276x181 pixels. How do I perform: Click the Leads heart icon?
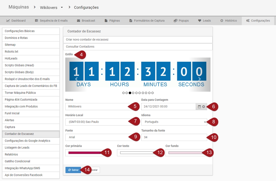[200, 21]
